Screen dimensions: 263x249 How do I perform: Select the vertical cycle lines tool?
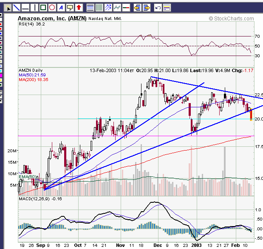(x=99, y=8)
